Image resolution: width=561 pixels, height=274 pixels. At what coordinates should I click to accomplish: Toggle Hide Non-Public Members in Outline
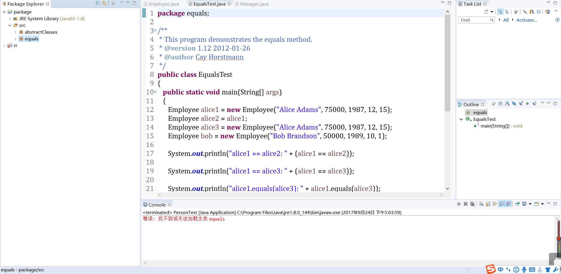coord(527,104)
